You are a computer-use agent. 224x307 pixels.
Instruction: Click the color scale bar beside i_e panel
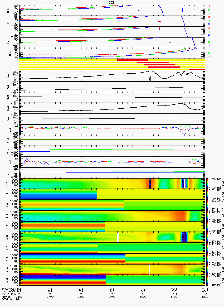point(207,216)
